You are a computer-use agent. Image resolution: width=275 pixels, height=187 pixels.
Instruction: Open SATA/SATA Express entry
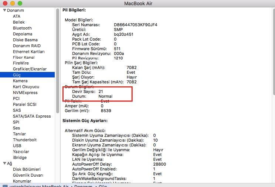coord(32,116)
